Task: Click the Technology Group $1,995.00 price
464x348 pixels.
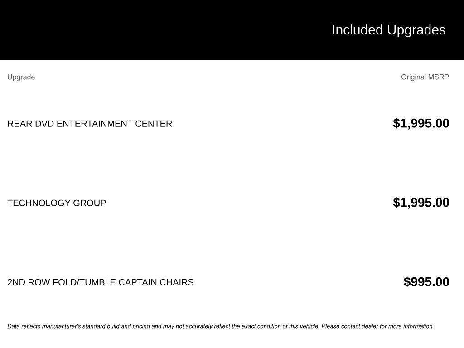Action: 421,203
